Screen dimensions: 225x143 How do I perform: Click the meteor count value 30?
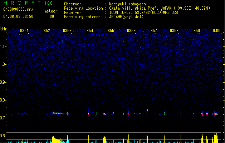coord(52,16)
